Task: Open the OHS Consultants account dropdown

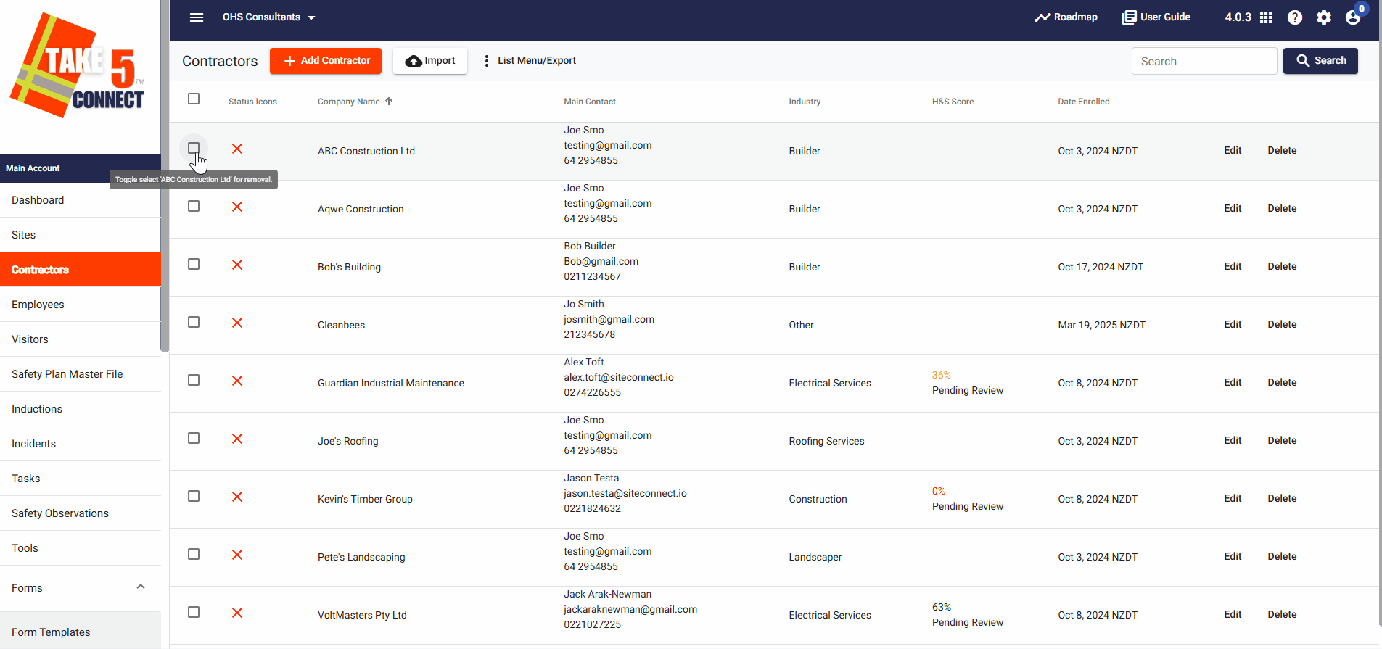Action: click(x=269, y=17)
